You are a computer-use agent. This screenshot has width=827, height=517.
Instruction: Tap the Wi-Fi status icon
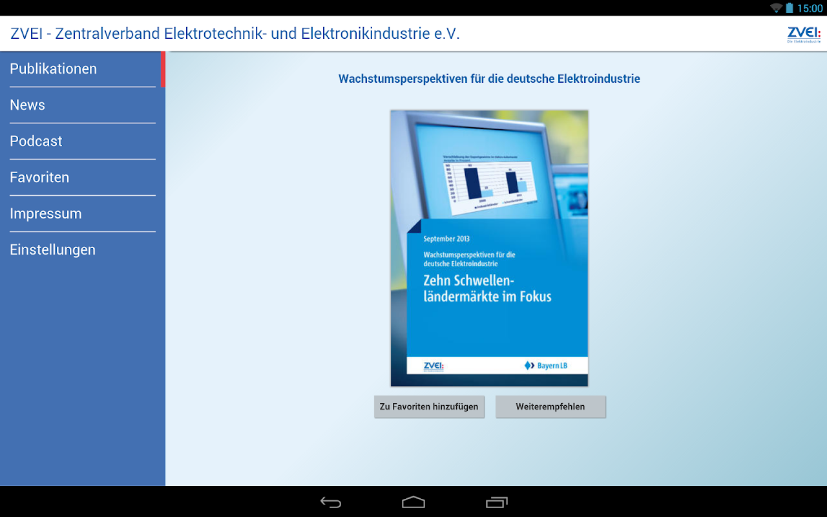(x=776, y=8)
